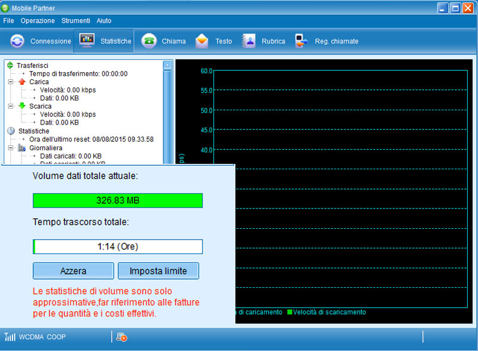The width and height of the screenshot is (478, 351).
Task: Open the Operazione menu
Action: pyautogui.click(x=38, y=20)
